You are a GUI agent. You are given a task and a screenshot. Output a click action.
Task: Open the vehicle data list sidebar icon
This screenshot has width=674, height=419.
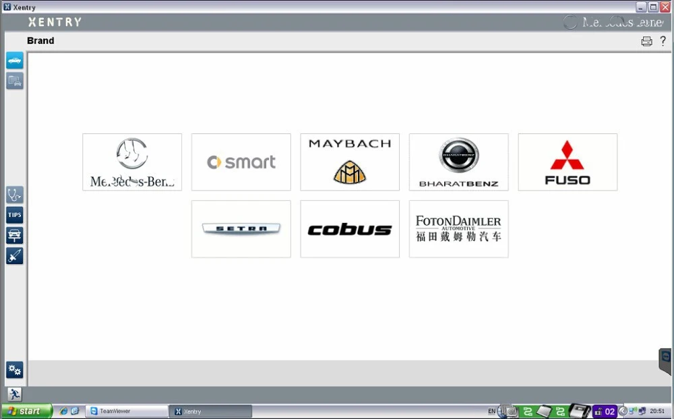(x=15, y=81)
